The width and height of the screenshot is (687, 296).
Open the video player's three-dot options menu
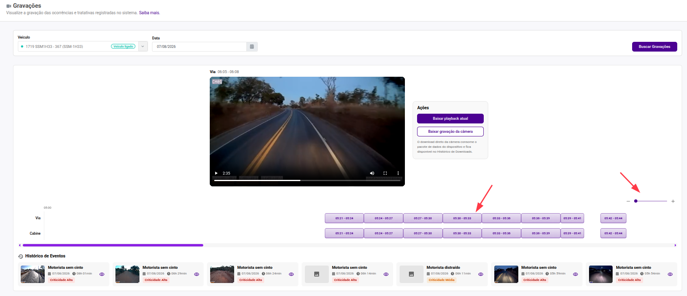coord(398,173)
